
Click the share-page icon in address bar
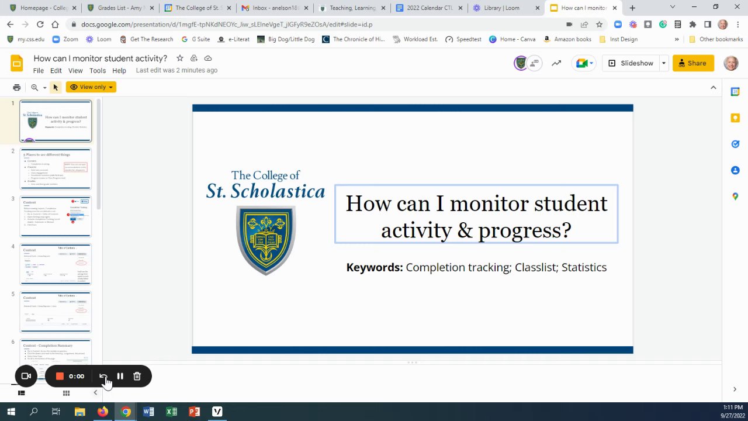(x=584, y=25)
